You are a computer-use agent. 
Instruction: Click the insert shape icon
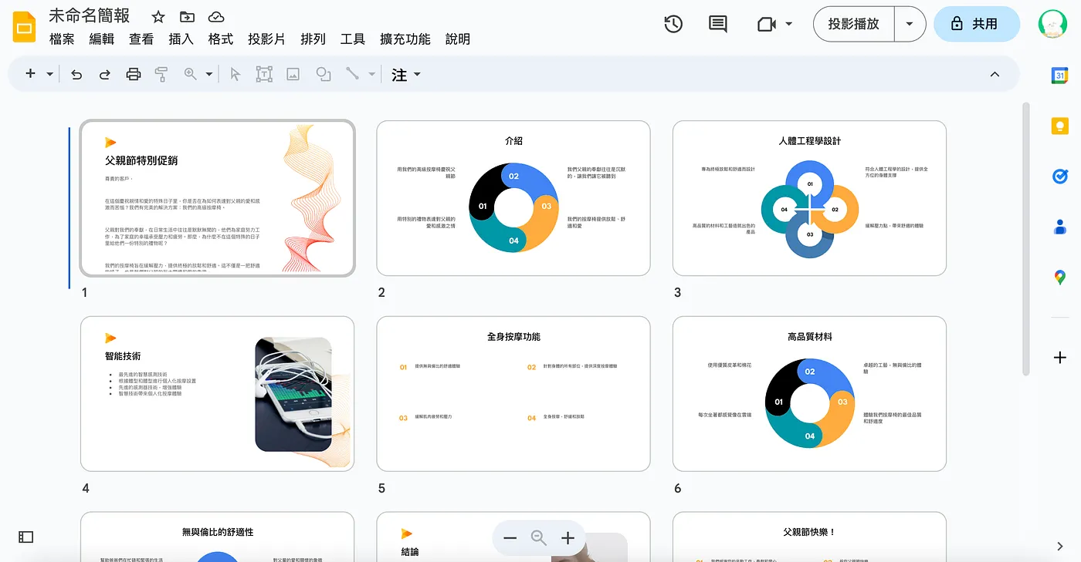324,74
